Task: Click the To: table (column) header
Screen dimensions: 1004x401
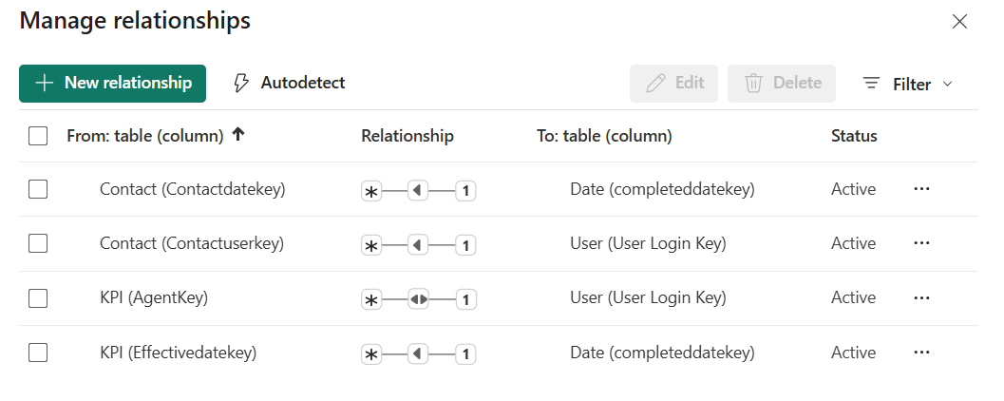Action: coord(604,136)
